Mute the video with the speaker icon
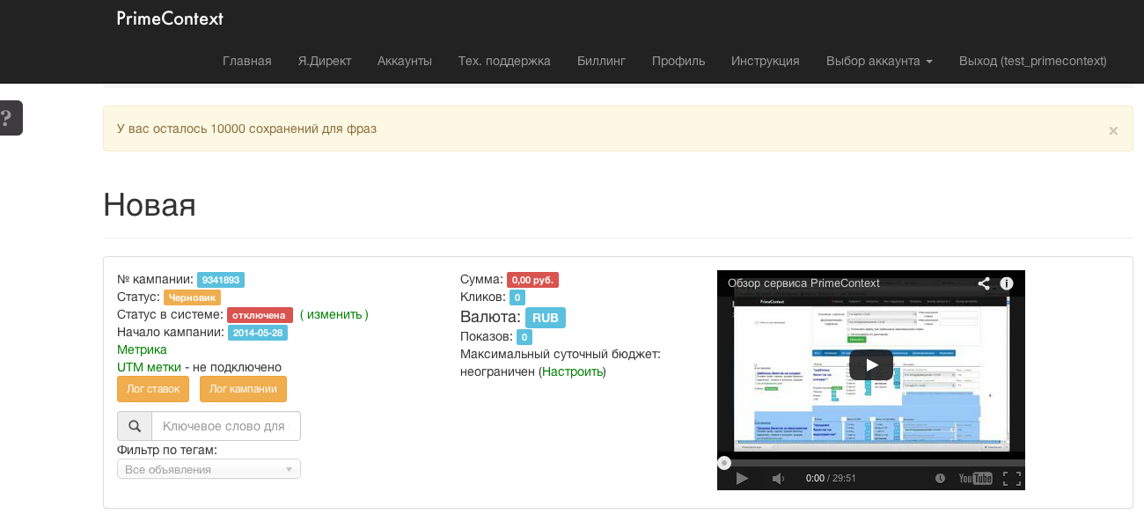This screenshot has height=514, width=1144. (x=778, y=478)
